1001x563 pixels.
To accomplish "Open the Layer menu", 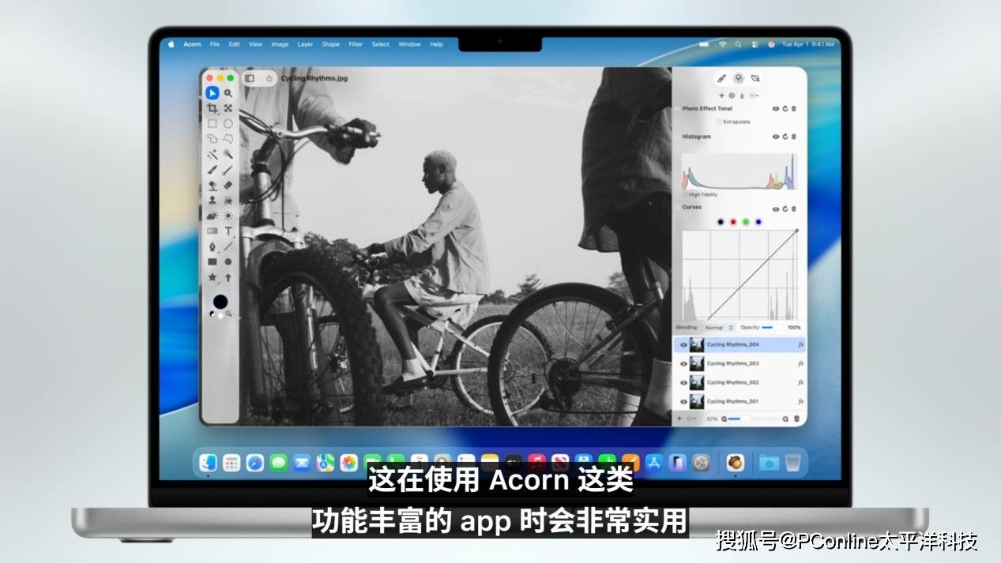I will (305, 44).
